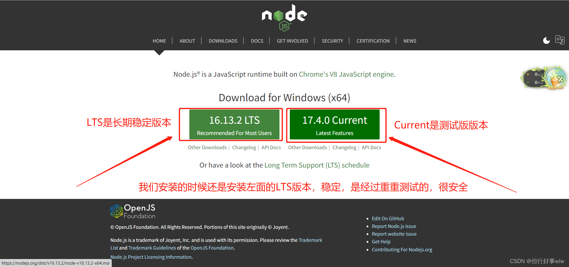Open the SECURITY menu item
Screen dimensions: 569x267
[332, 41]
